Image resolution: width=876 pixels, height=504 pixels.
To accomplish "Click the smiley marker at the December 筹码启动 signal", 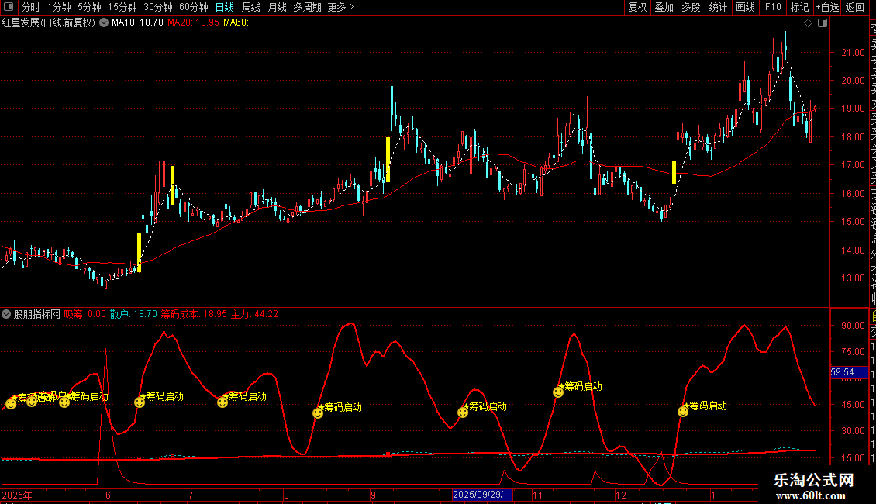I will 683,412.
